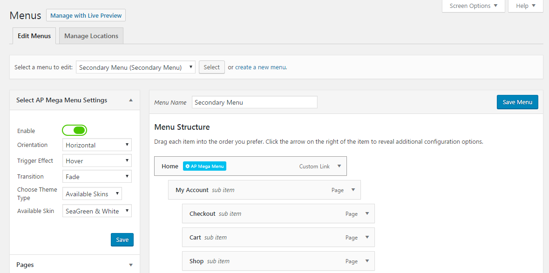This screenshot has height=273, width=549.
Task: Open Manage with Live Preview
Action: point(86,15)
